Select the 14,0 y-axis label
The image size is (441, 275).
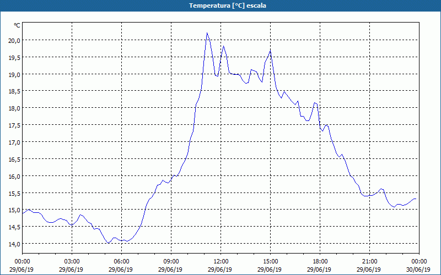tap(15, 244)
